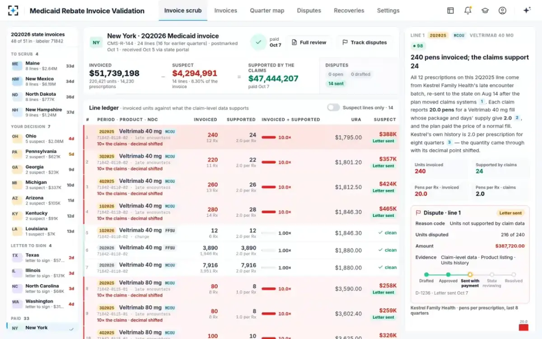542x339 pixels.
Task: Click the Drafted progress step node
Action: pos(426,274)
